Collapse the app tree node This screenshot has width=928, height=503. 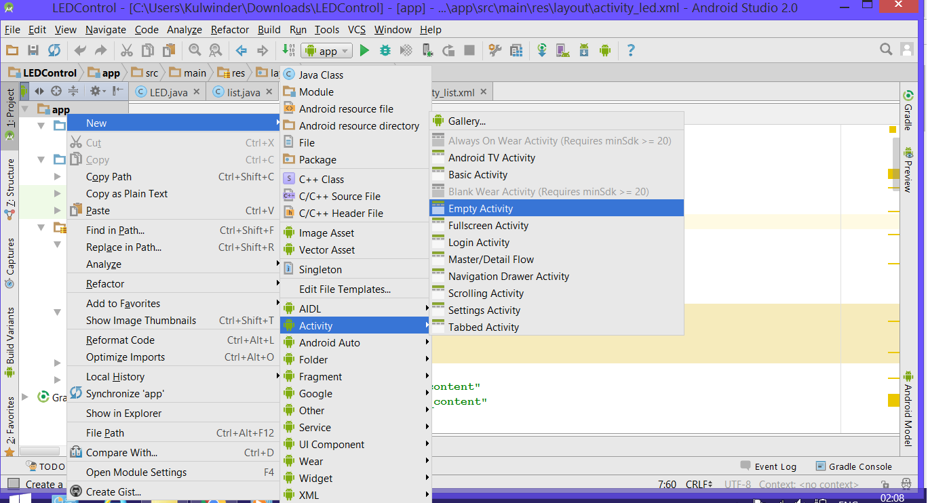point(25,109)
